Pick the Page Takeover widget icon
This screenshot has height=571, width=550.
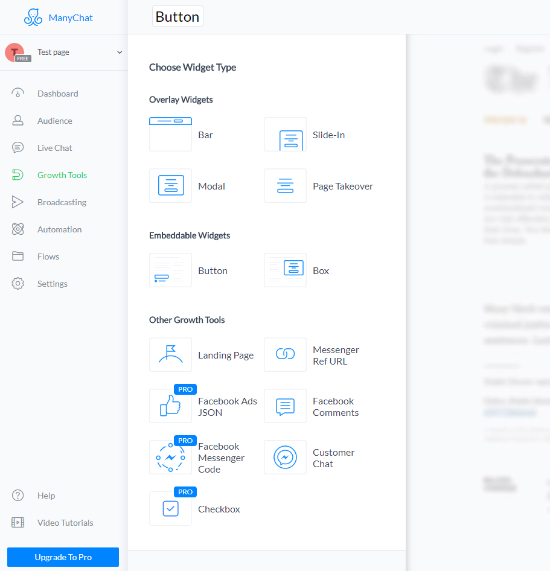coord(285,186)
